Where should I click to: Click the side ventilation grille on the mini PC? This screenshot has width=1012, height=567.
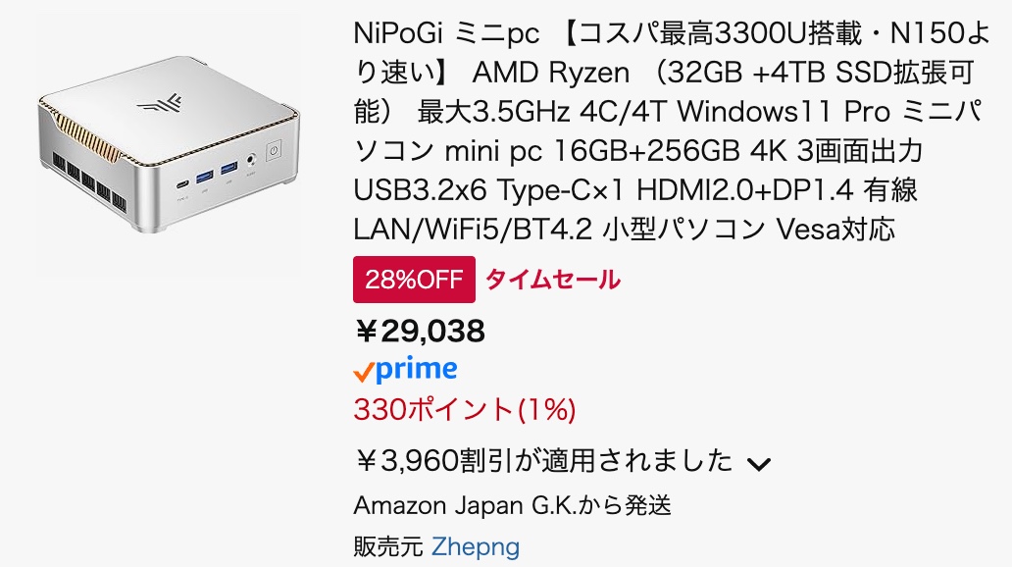point(93,180)
